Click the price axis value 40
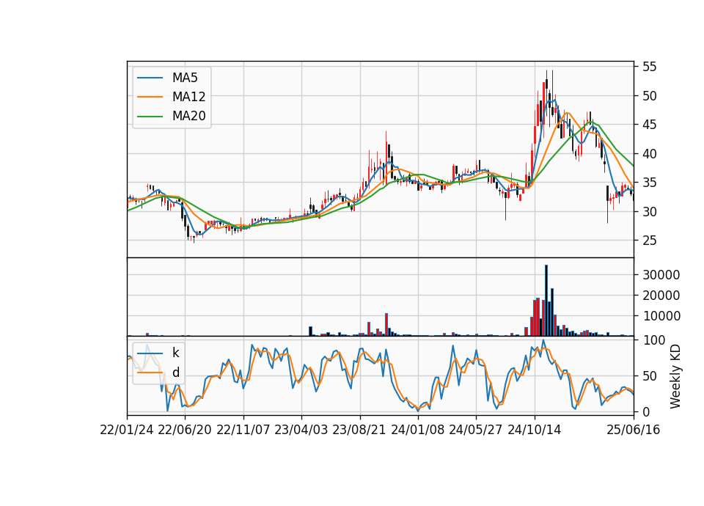This screenshot has width=704, height=506. (649, 154)
